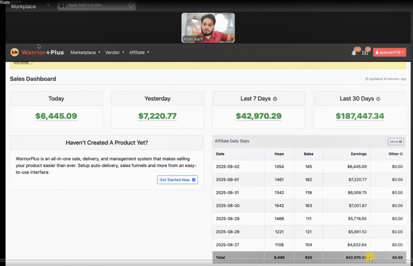Select Ayan Aarfi's video thumbnail
Image resolution: width=413 pixels, height=266 pixels.
208,27
